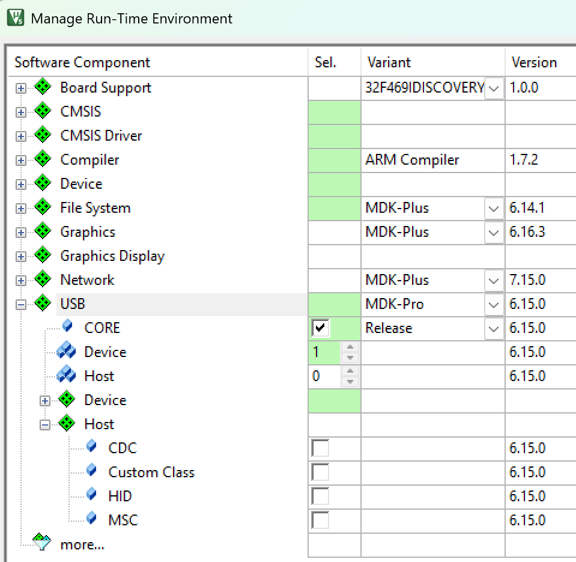This screenshot has height=562, width=576.
Task: Click the green diamond icon of USB Host group
Action: [x=67, y=423]
